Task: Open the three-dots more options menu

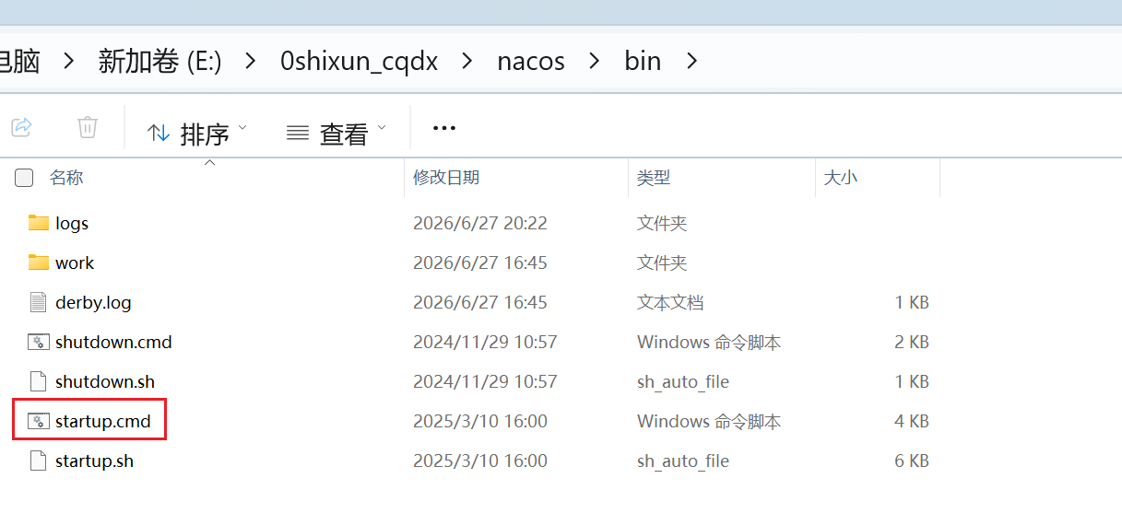Action: click(x=444, y=128)
